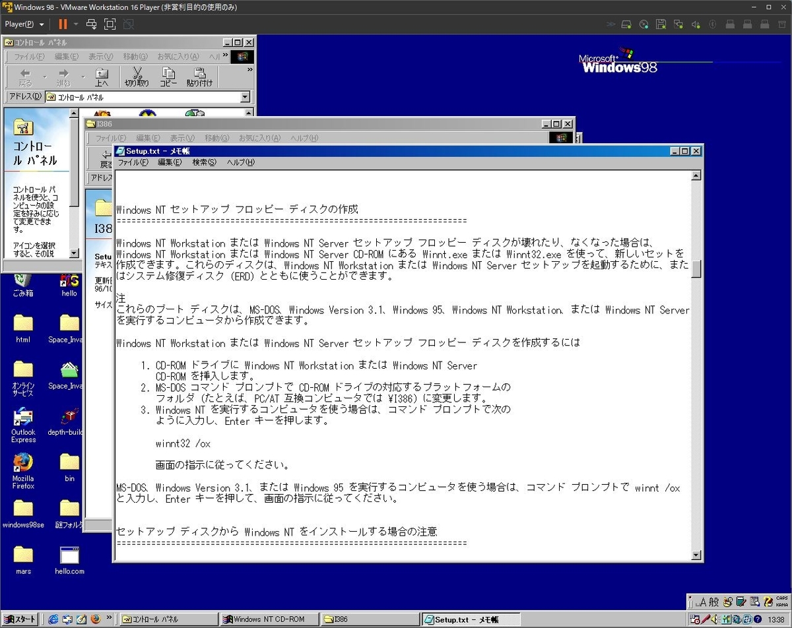This screenshot has width=792, height=628.
Task: Open Edit menu in the Control Panel window
Action: pyautogui.click(x=66, y=57)
